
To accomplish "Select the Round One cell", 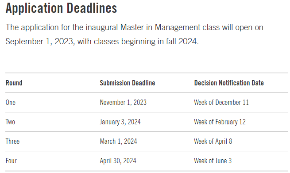I will (11, 102).
